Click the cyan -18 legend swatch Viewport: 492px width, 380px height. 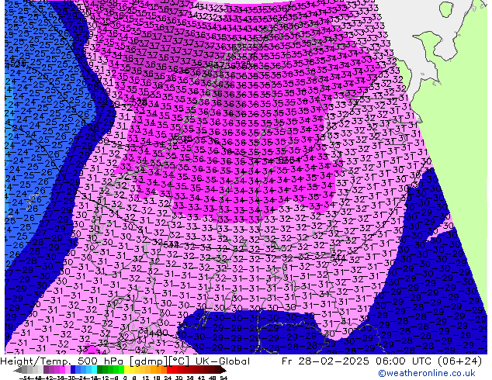coord(94,370)
